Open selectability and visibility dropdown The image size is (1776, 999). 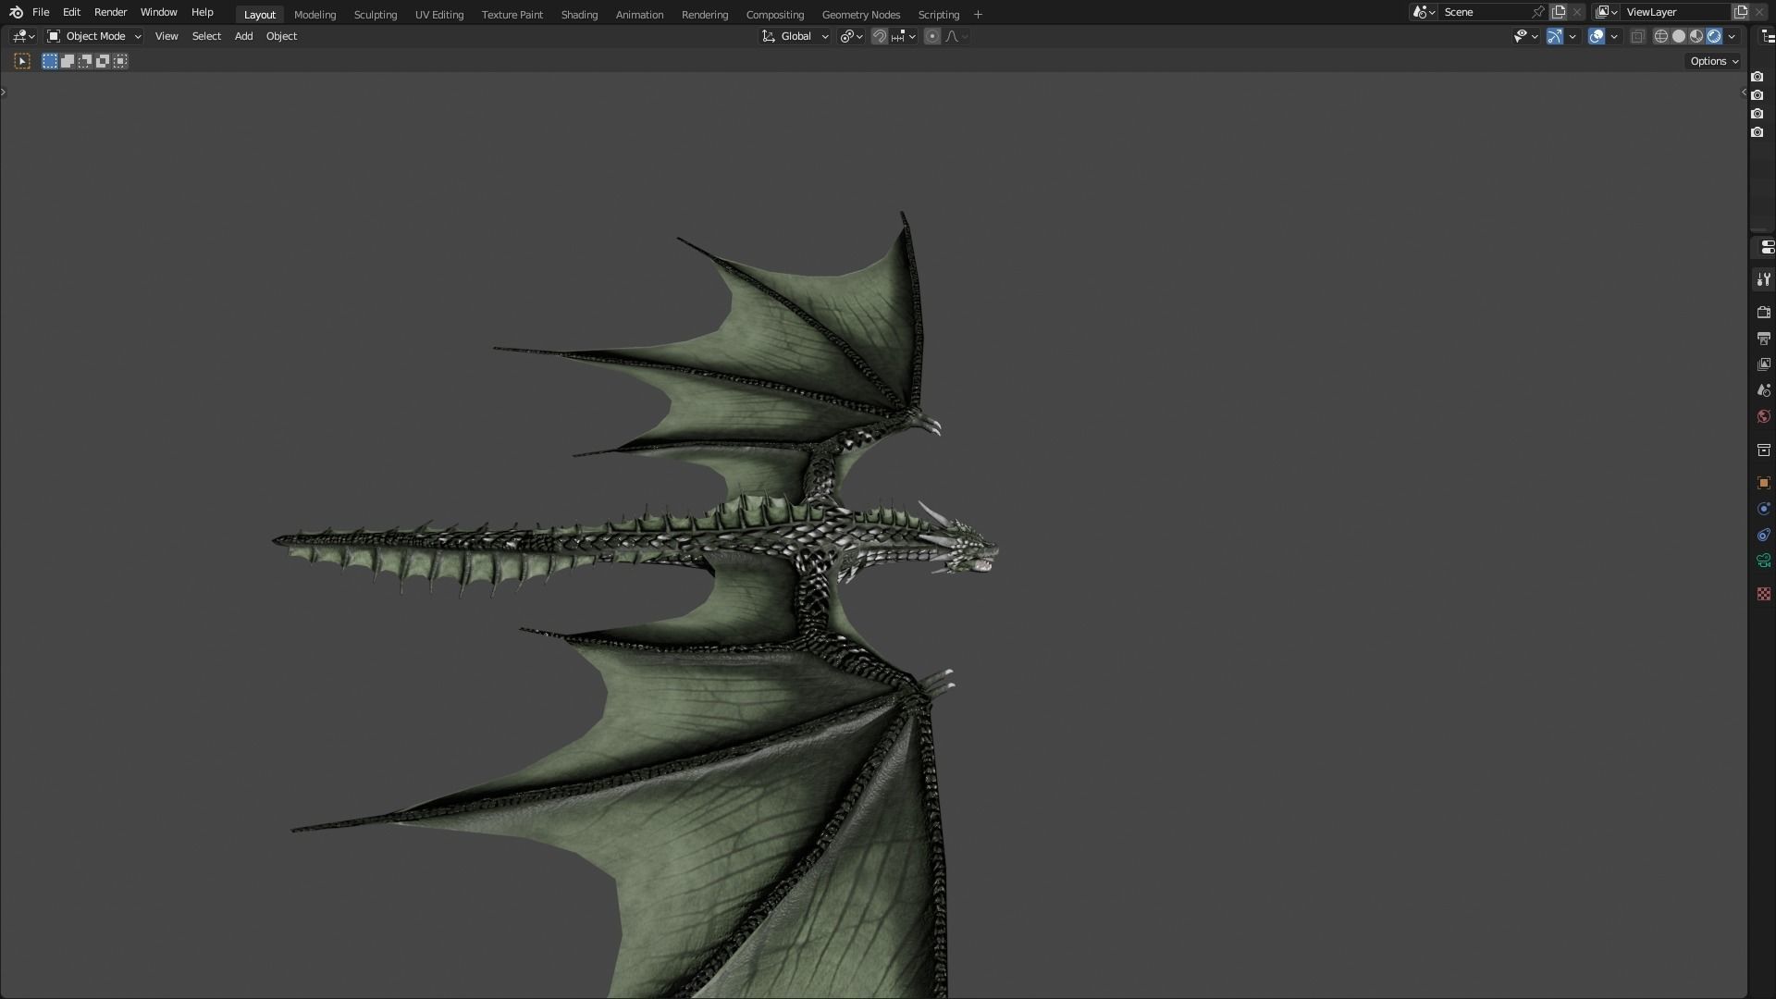pyautogui.click(x=1525, y=36)
